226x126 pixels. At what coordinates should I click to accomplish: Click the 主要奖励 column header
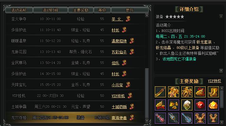[81, 10]
